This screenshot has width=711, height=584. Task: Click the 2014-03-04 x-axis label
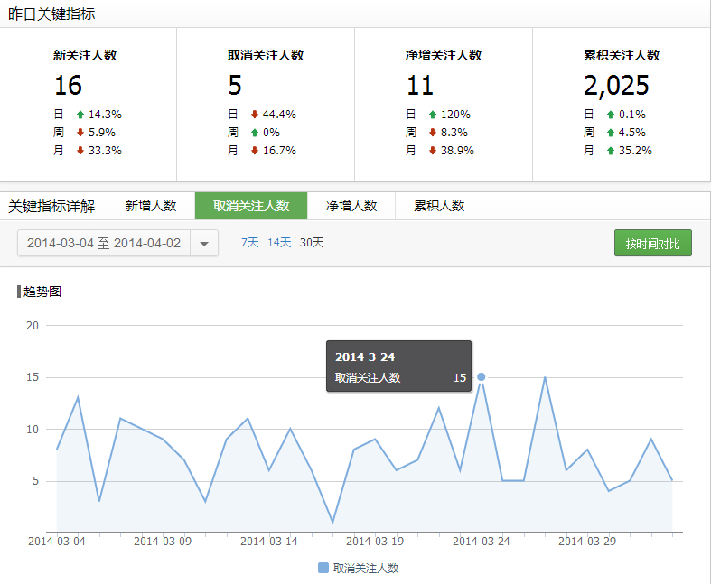point(57,542)
